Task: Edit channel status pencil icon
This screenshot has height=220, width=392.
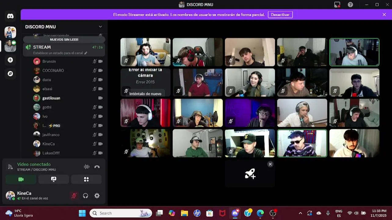Action: coord(86,53)
